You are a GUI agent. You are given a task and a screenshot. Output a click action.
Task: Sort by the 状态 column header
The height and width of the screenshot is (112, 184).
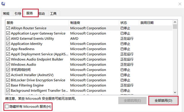(x=129, y=23)
